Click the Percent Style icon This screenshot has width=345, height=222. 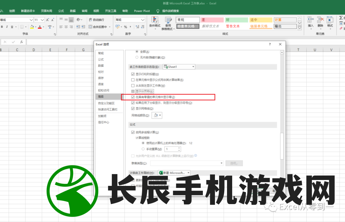pos(125,27)
